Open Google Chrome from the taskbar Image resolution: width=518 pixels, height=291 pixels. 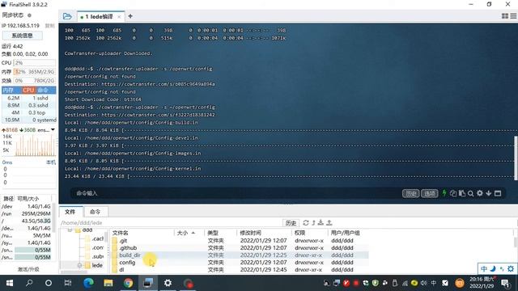[128, 283]
